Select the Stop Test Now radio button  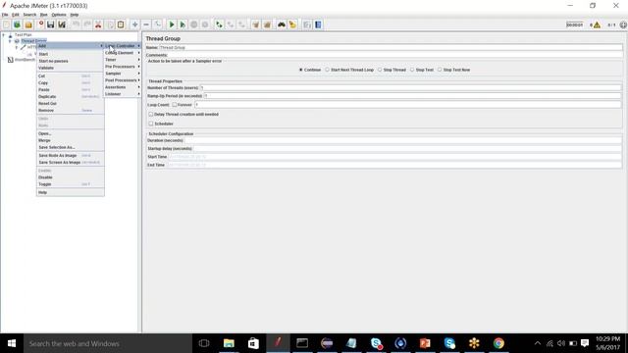tap(440, 70)
